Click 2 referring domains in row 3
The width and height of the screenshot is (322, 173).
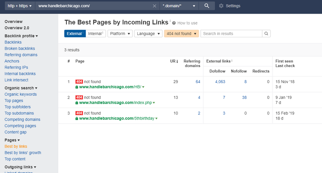coord(199,113)
